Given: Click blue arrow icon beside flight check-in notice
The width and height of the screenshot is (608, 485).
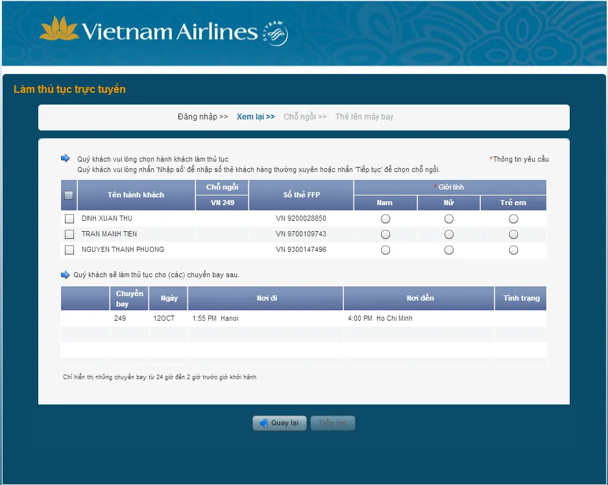Looking at the screenshot, I should 65,275.
